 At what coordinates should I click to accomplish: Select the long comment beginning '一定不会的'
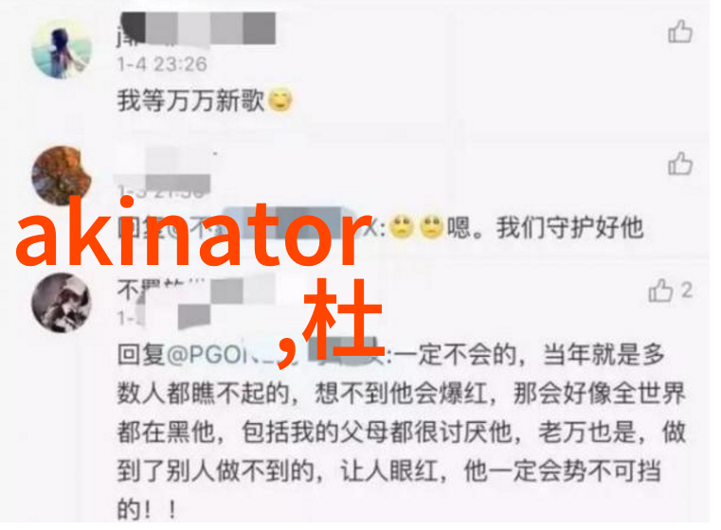pos(402,432)
